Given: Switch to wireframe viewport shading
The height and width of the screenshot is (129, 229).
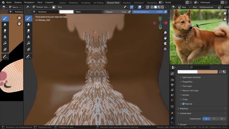Looking at the screenshot, I should tap(152, 7).
